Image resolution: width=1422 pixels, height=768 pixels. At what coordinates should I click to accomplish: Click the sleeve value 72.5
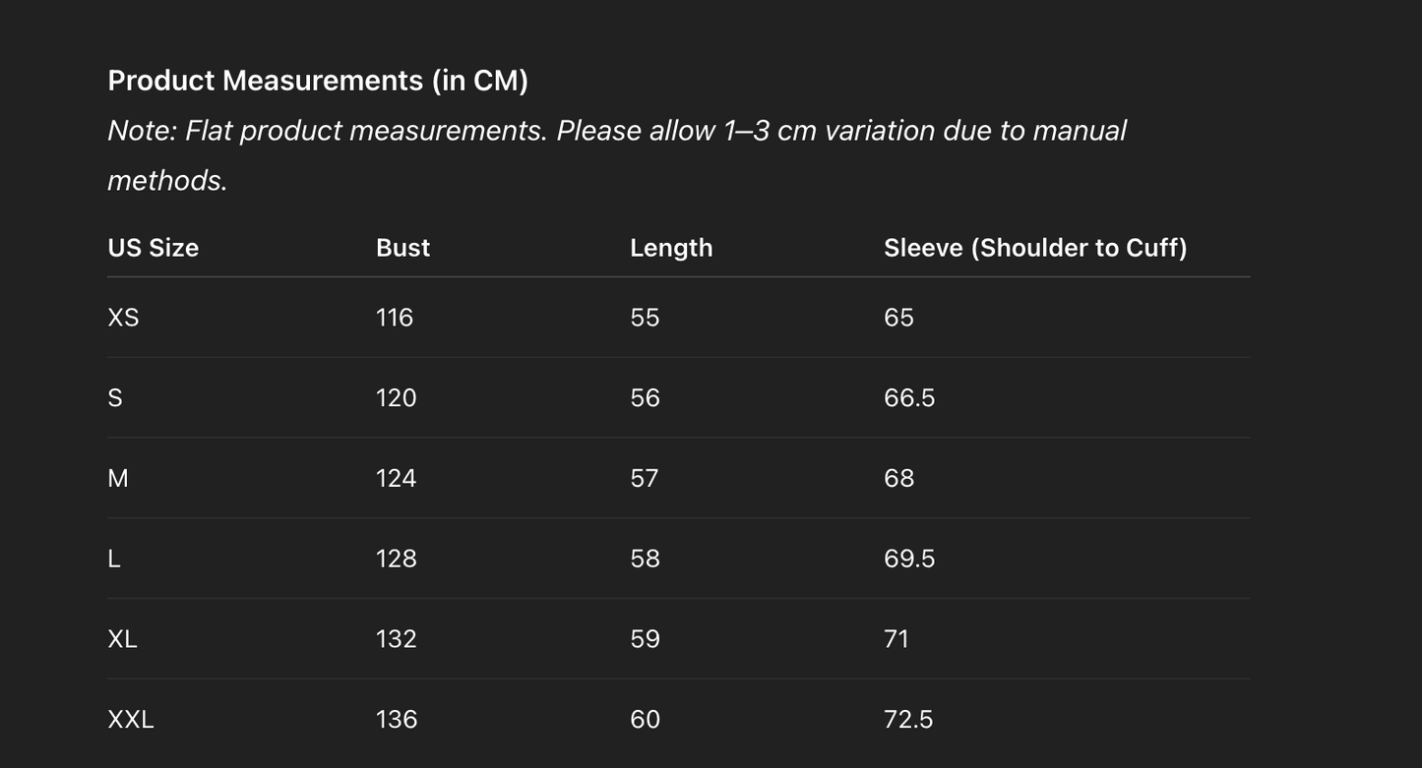908,720
